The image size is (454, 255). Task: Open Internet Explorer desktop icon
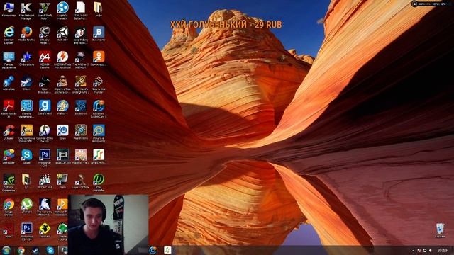pos(9,35)
